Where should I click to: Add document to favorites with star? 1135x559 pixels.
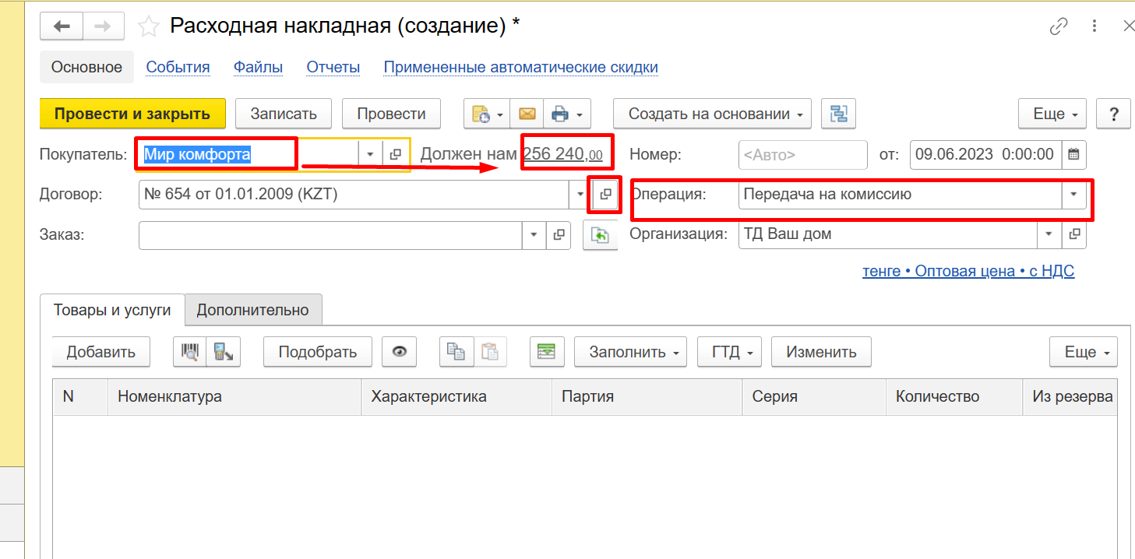[148, 26]
